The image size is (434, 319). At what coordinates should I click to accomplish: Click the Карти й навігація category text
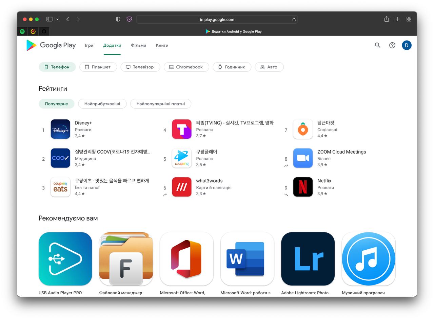[x=214, y=187]
